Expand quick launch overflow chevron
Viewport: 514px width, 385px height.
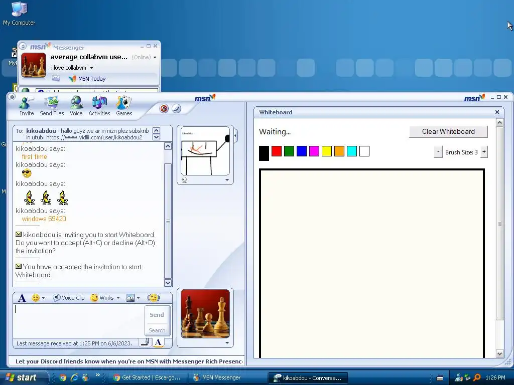pos(98,374)
